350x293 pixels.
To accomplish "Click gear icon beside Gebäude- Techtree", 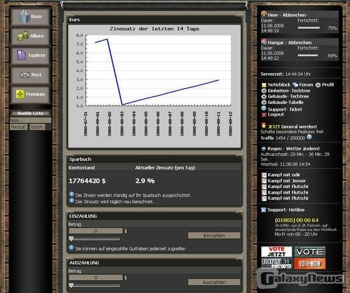I will click(264, 96).
